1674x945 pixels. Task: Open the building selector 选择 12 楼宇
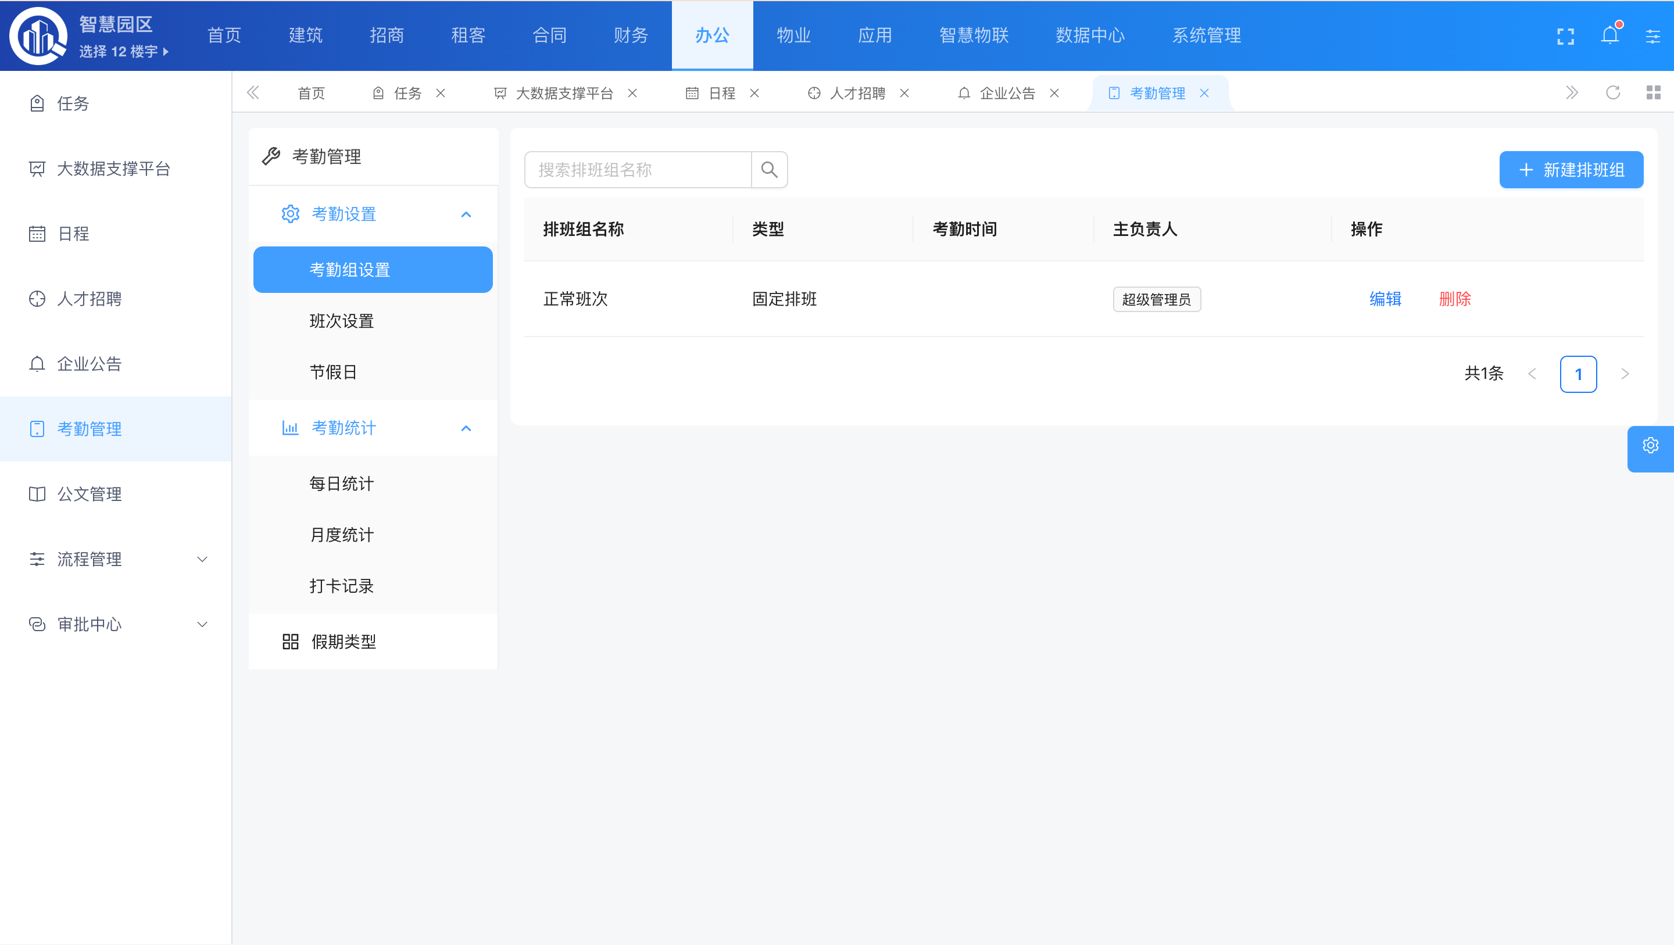coord(123,52)
